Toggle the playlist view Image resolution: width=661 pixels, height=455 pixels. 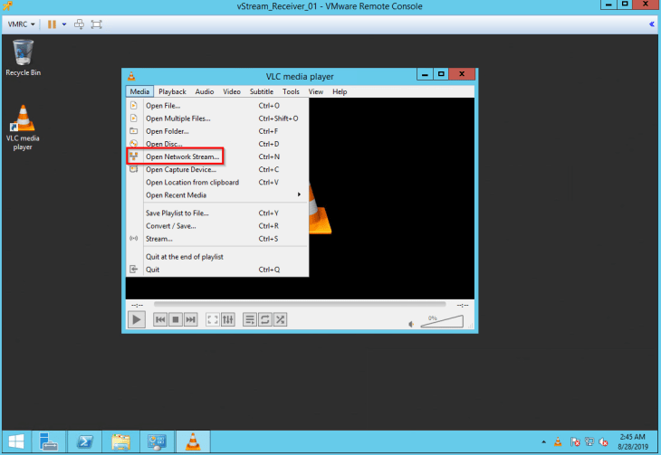251,319
